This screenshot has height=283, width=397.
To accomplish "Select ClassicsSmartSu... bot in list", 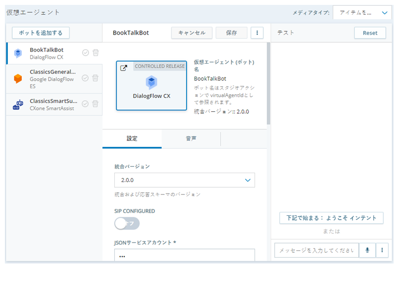I will click(x=54, y=105).
